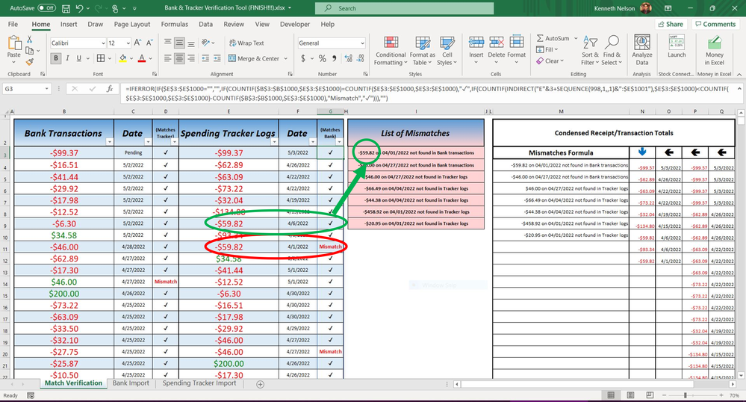Adjust the zoom slider
Screen dimensions: 746x402
685,395
